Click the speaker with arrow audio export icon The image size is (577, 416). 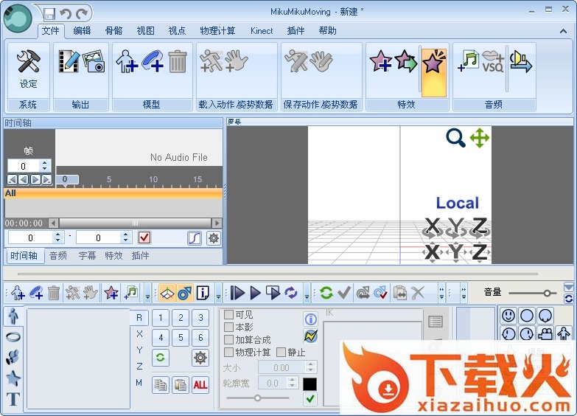click(x=521, y=61)
